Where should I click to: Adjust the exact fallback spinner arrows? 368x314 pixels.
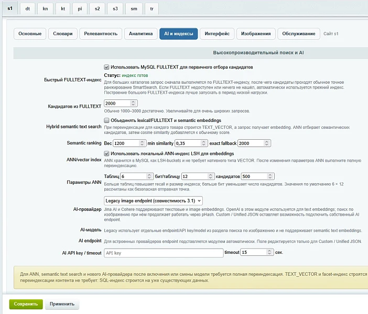click(267, 143)
